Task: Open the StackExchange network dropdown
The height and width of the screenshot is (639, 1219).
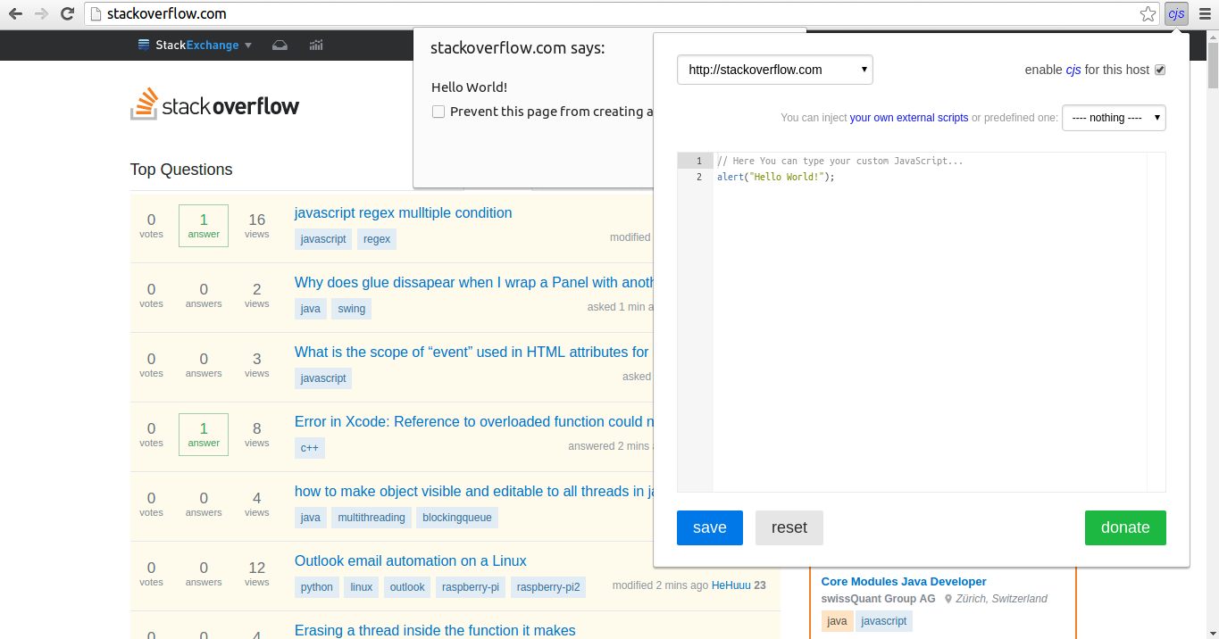Action: click(195, 45)
